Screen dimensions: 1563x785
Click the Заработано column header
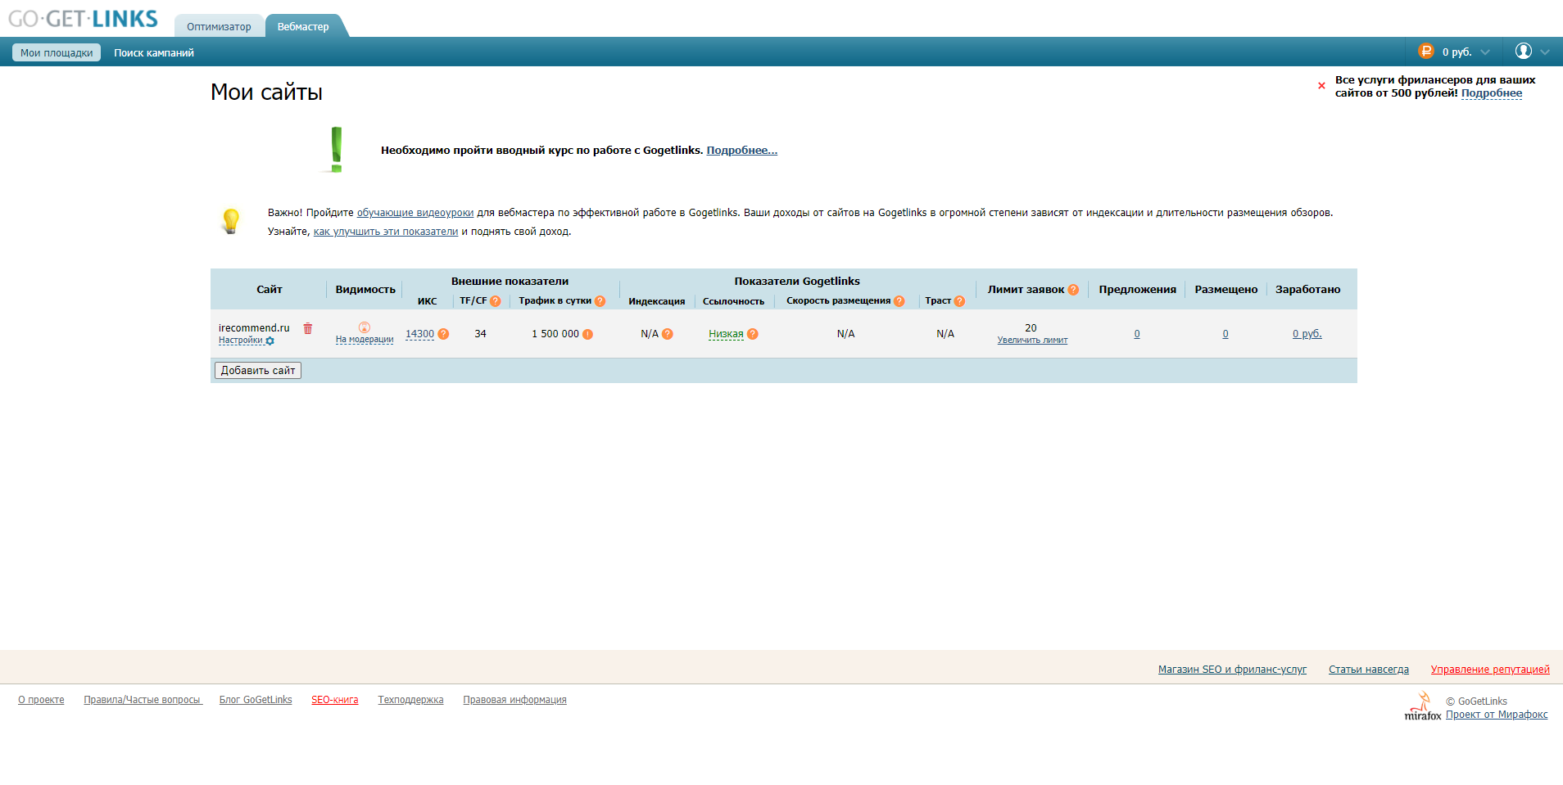[1308, 290]
